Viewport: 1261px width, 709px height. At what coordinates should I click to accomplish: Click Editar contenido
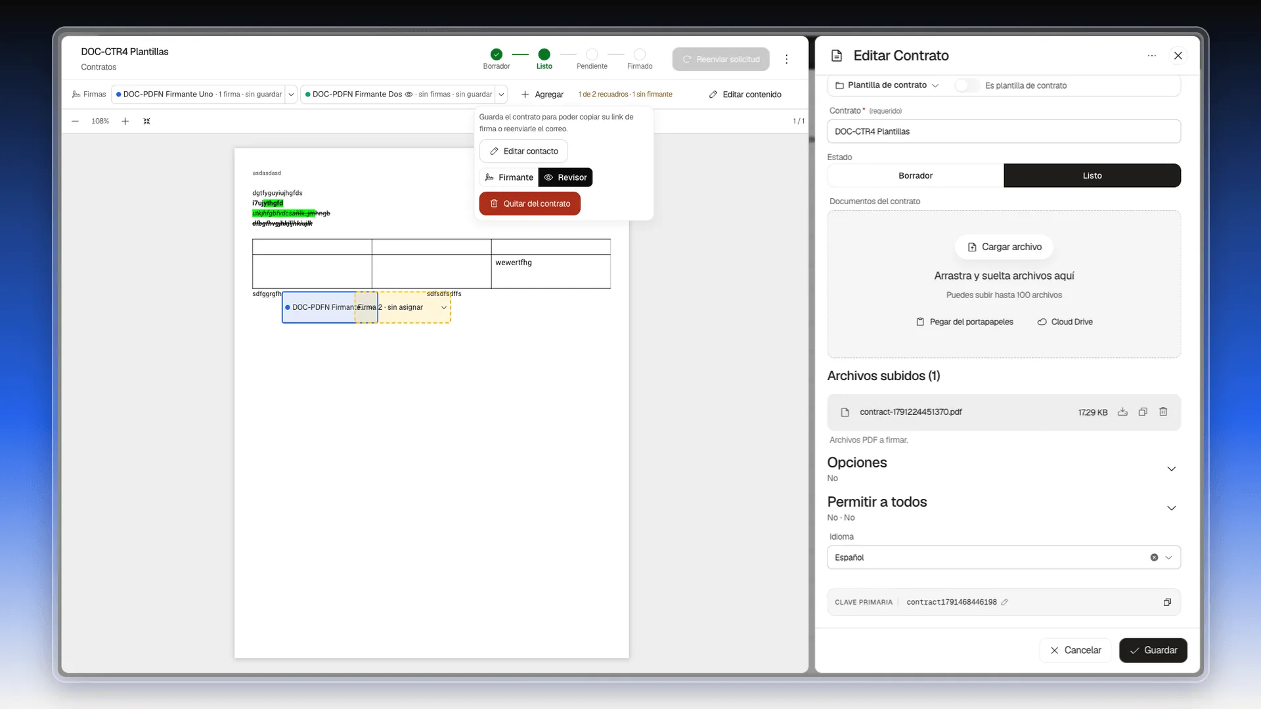click(x=745, y=95)
